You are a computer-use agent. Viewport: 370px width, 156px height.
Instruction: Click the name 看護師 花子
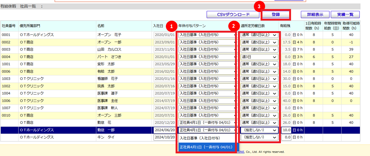[x=108, y=79]
